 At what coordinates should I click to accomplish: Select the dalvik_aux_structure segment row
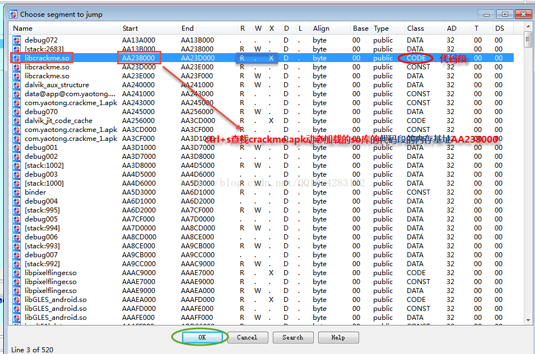[262, 85]
